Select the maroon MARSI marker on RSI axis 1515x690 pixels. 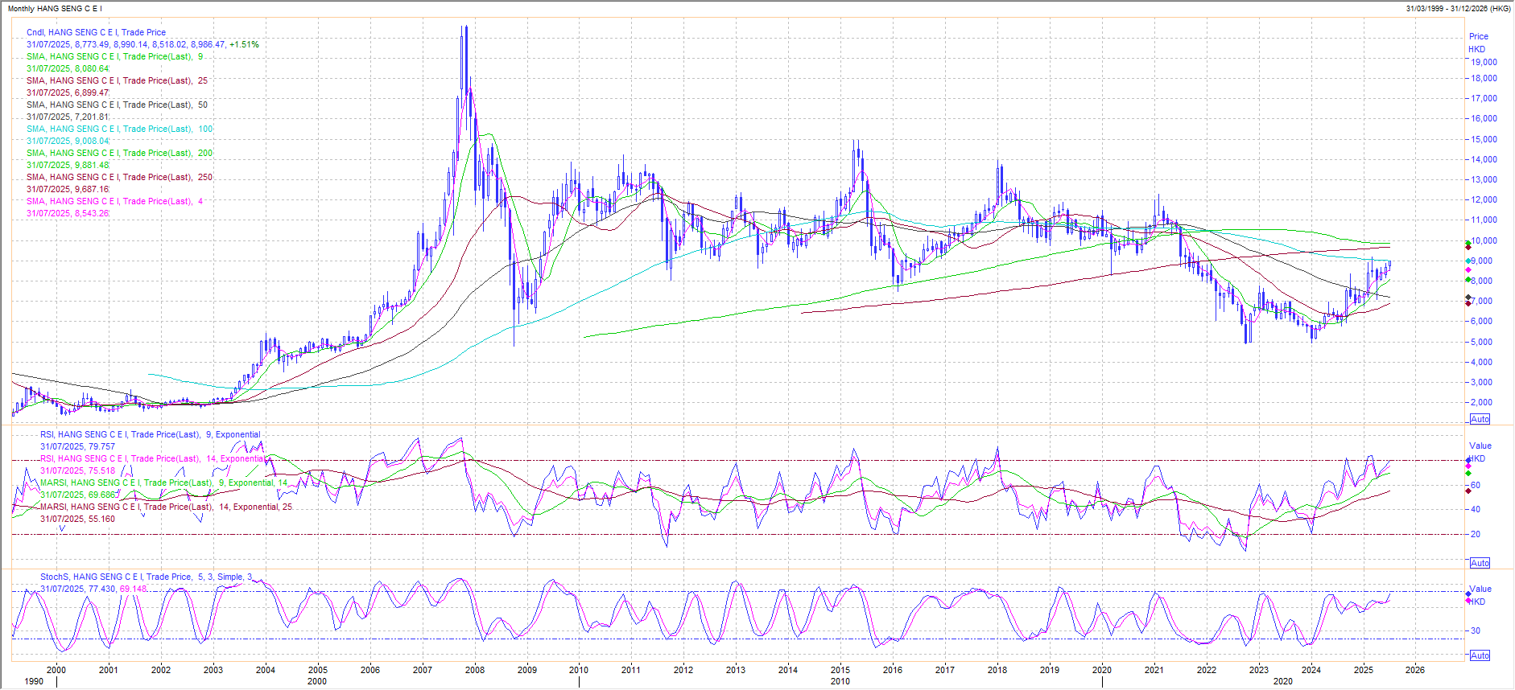[1468, 490]
